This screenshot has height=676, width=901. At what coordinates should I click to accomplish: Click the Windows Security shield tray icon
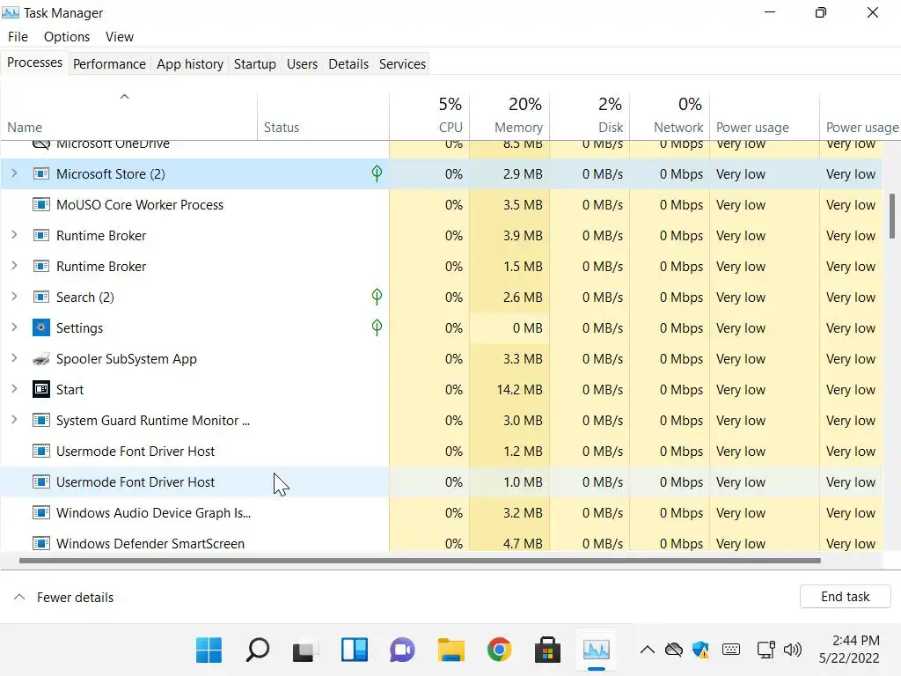tap(701, 650)
